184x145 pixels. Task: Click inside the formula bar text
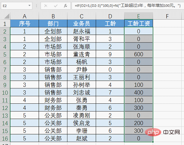point(128,6)
